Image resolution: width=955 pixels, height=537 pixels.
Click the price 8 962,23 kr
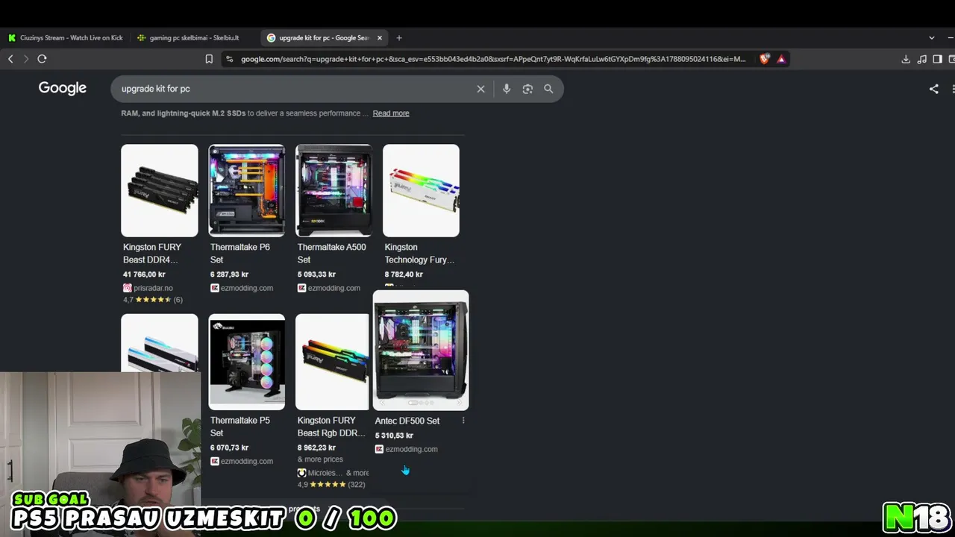(317, 447)
